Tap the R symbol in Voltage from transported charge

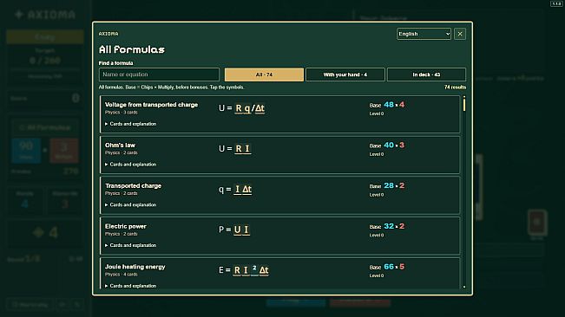pos(238,108)
